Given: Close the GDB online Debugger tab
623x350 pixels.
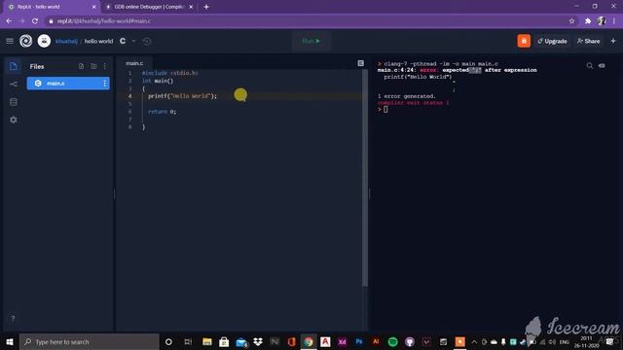Looking at the screenshot, I should click(191, 7).
